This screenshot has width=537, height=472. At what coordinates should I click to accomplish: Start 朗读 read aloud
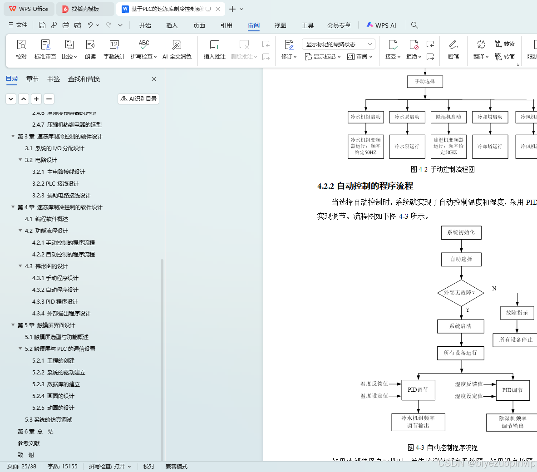click(x=90, y=49)
